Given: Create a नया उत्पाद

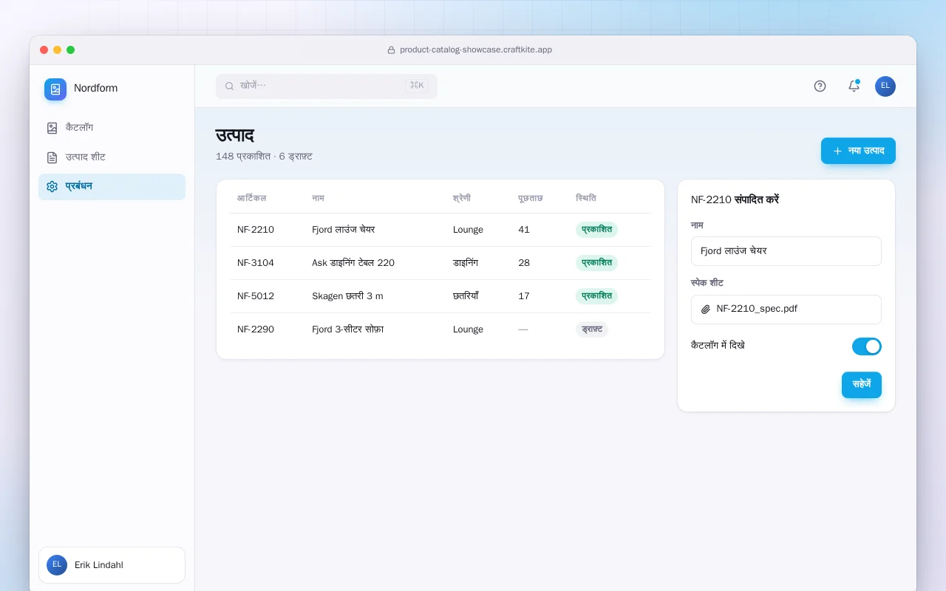Looking at the screenshot, I should 858,151.
